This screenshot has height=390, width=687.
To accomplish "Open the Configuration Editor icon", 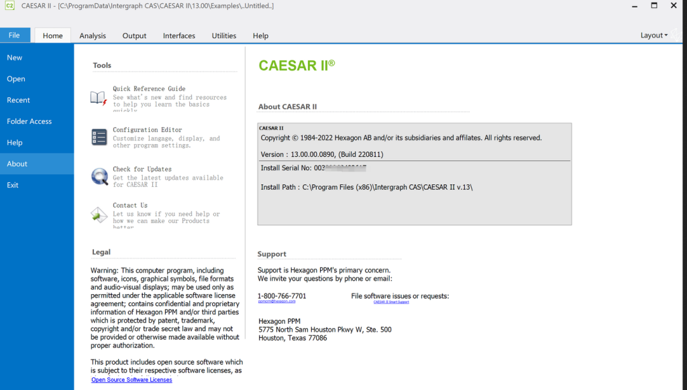I will (x=99, y=137).
